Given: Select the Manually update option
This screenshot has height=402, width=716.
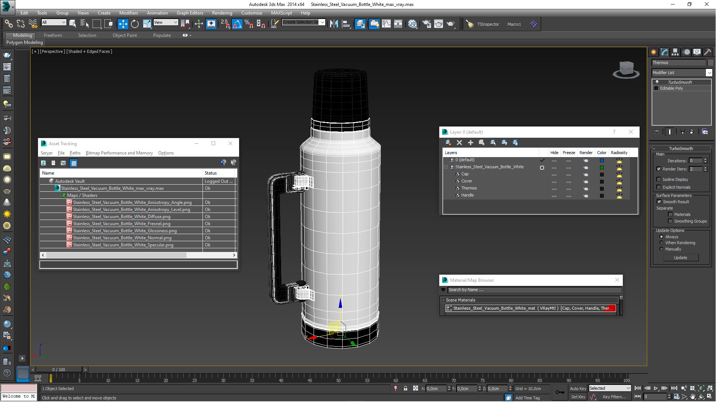Looking at the screenshot, I should (x=662, y=249).
